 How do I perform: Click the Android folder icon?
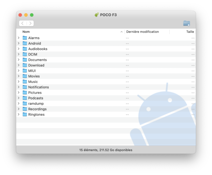click(x=25, y=43)
